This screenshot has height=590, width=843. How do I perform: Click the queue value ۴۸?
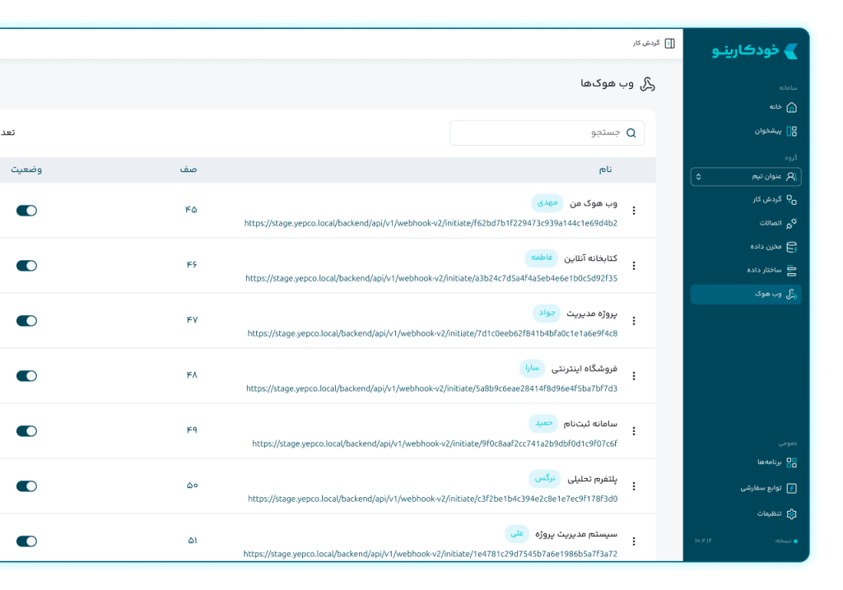[192, 375]
